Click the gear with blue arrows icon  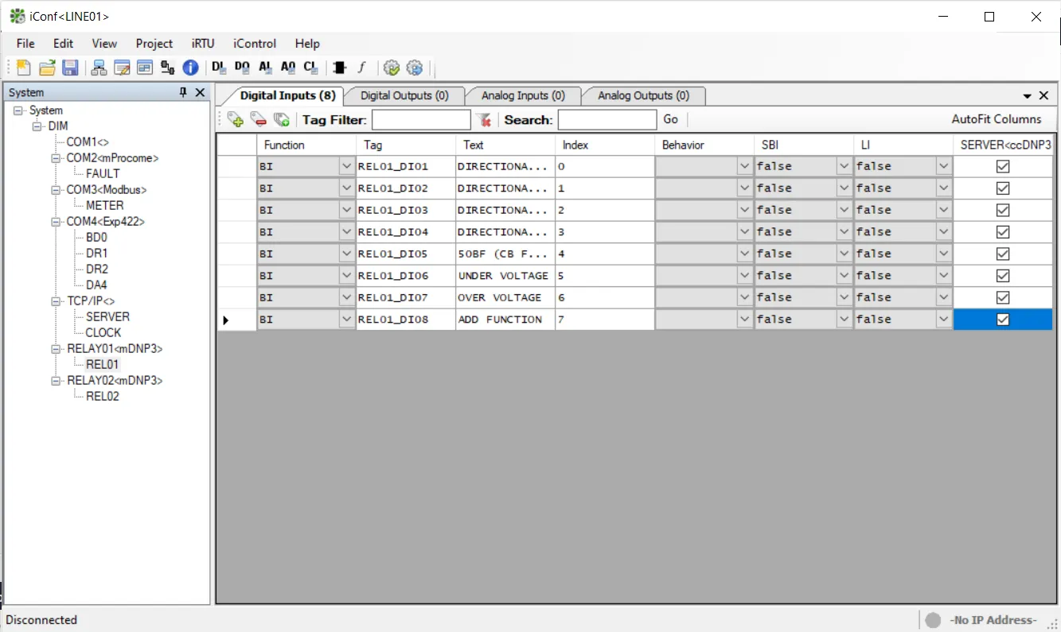[x=414, y=68]
